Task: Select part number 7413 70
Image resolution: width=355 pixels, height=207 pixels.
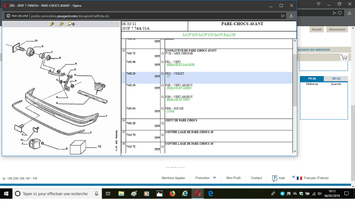Action: pos(131,135)
